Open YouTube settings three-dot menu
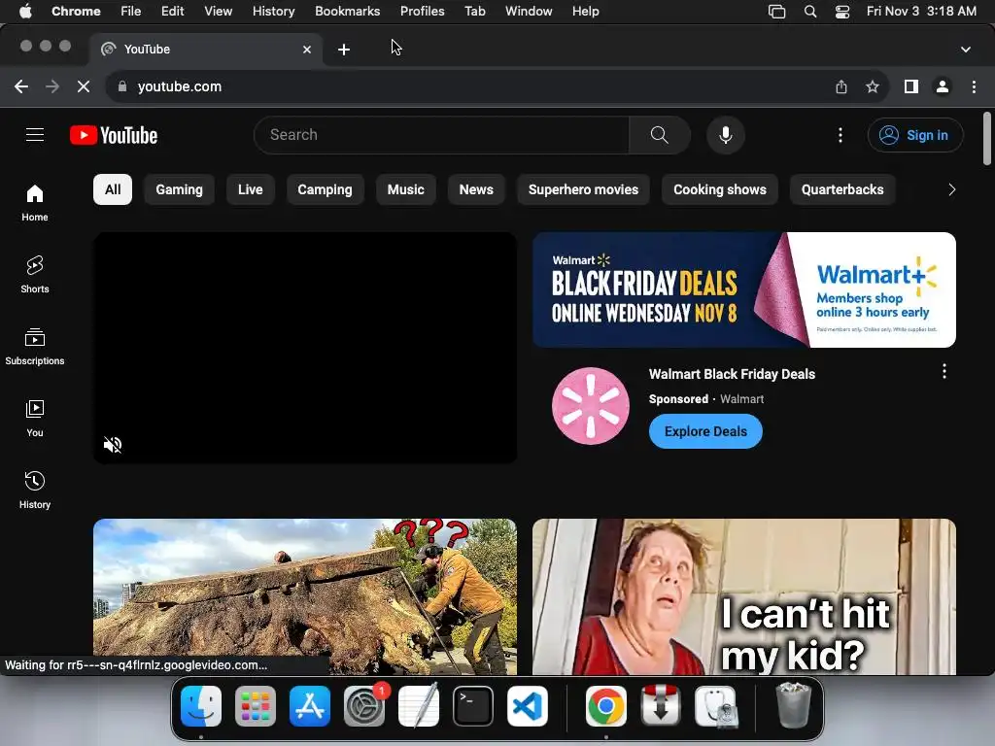The image size is (995, 746). click(841, 135)
